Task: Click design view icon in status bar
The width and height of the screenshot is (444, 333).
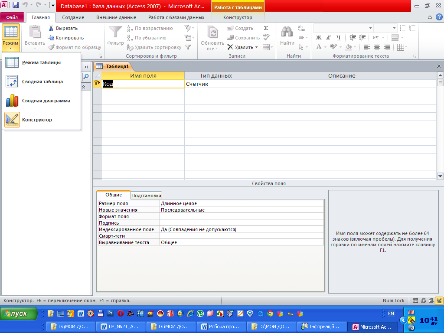Action: coord(439,301)
